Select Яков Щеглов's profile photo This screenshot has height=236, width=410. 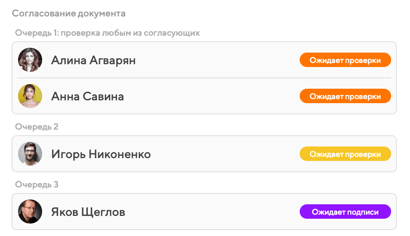pyautogui.click(x=30, y=212)
